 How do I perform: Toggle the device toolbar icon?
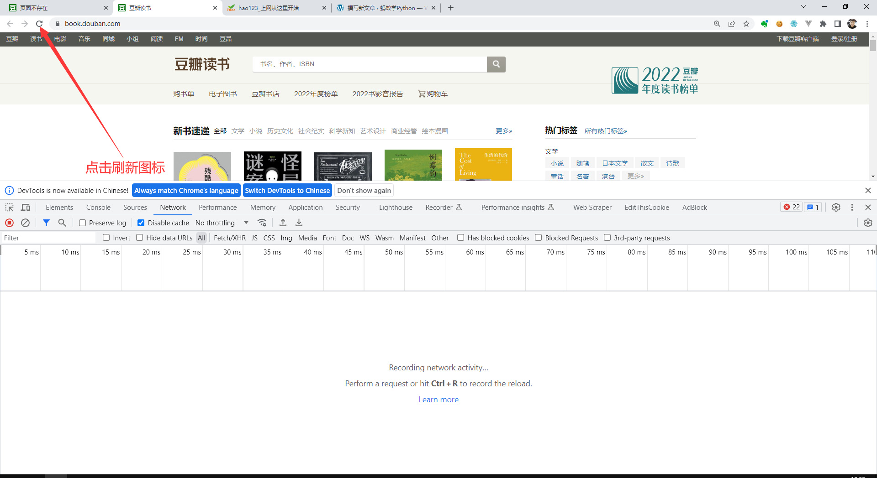[x=26, y=208]
